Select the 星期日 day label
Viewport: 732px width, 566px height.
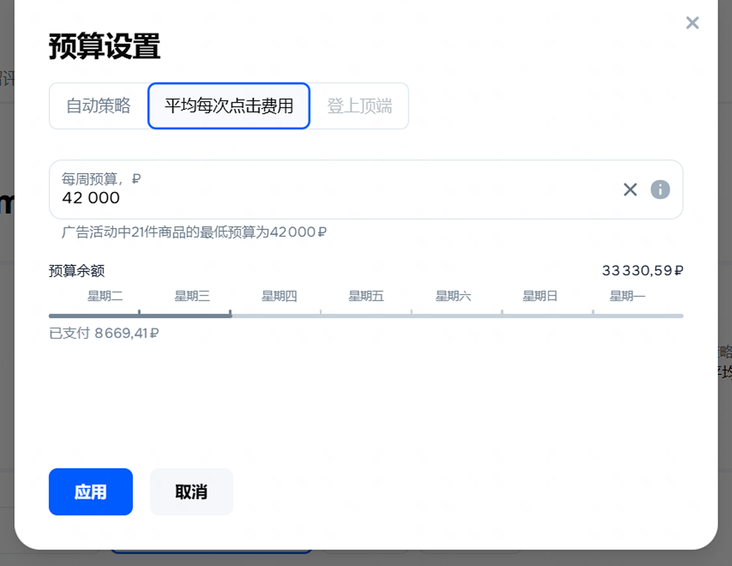(x=540, y=296)
